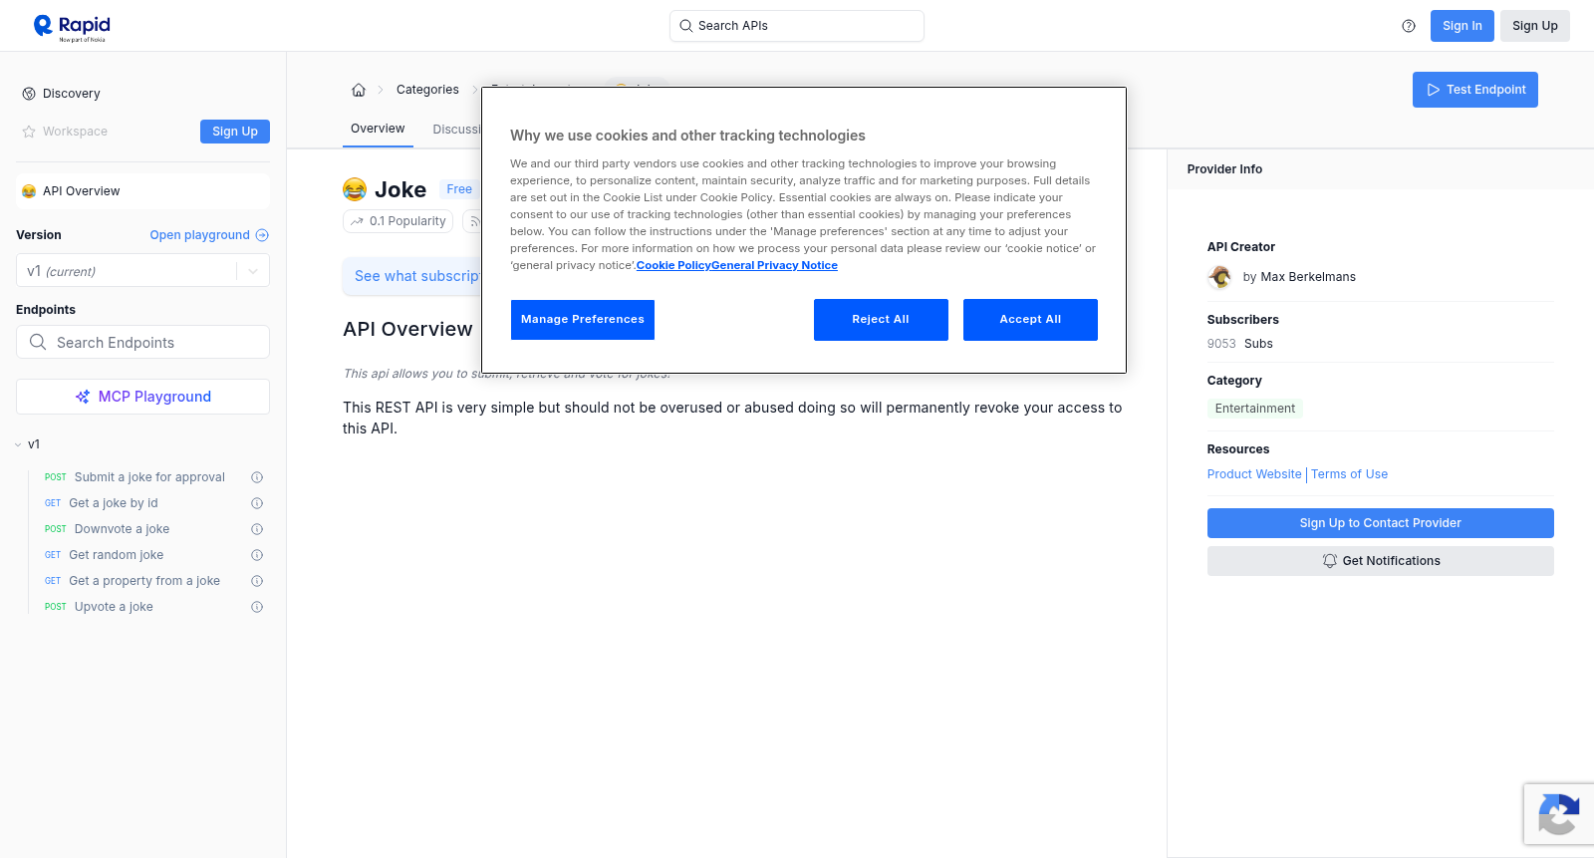
Task: Focus the Search APIs input field
Action: (797, 26)
